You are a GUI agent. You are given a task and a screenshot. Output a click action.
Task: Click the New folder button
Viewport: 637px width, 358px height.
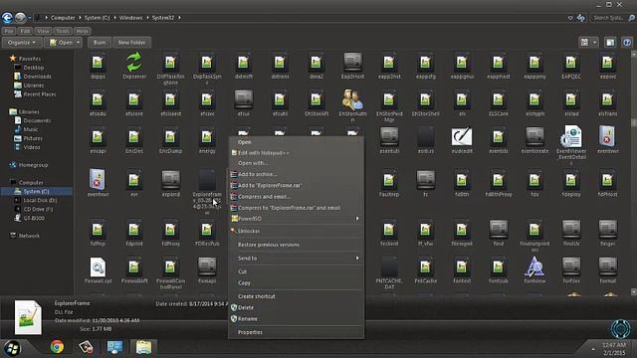131,42
